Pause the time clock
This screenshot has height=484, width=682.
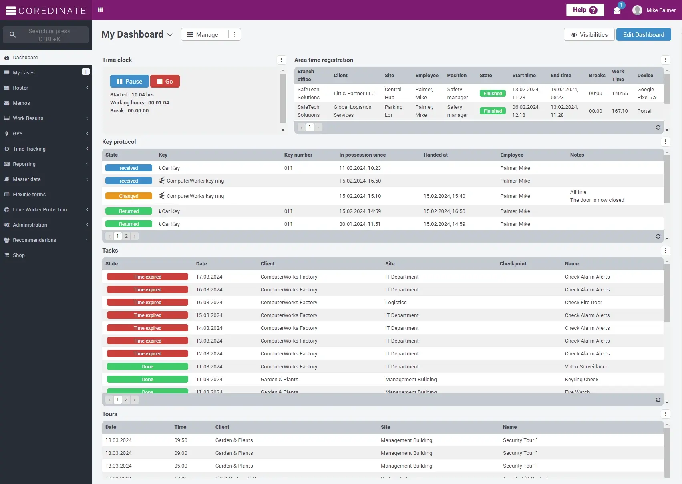point(129,81)
